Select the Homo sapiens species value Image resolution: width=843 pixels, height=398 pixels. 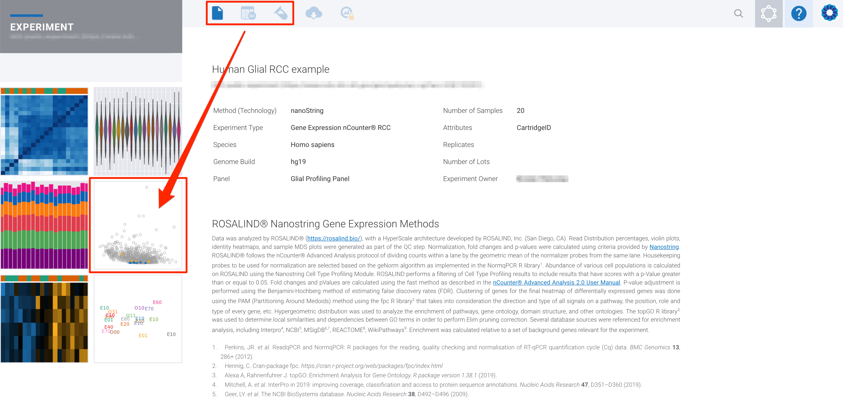coord(313,145)
